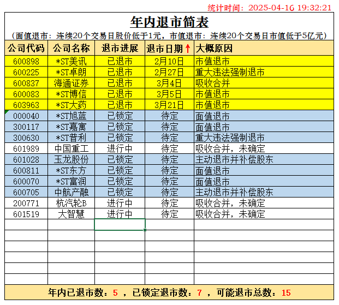Select the 公司名称 header cell
The height and width of the screenshot is (305, 339).
tap(71, 48)
